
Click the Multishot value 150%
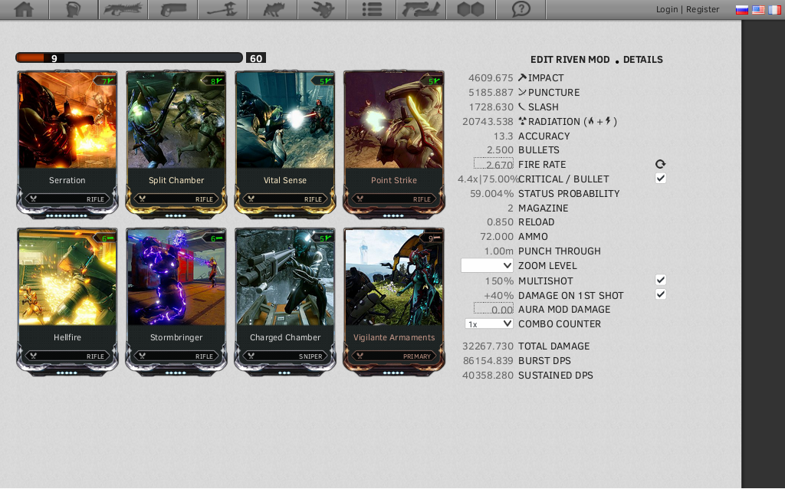click(x=499, y=281)
